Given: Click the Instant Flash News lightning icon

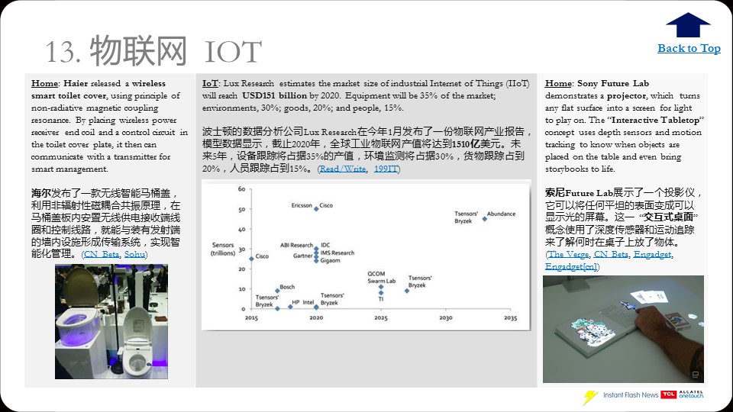Looking at the screenshot, I should click(590, 397).
